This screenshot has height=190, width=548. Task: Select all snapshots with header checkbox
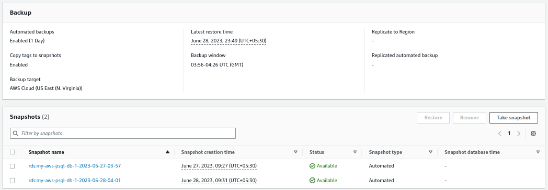pos(12,152)
